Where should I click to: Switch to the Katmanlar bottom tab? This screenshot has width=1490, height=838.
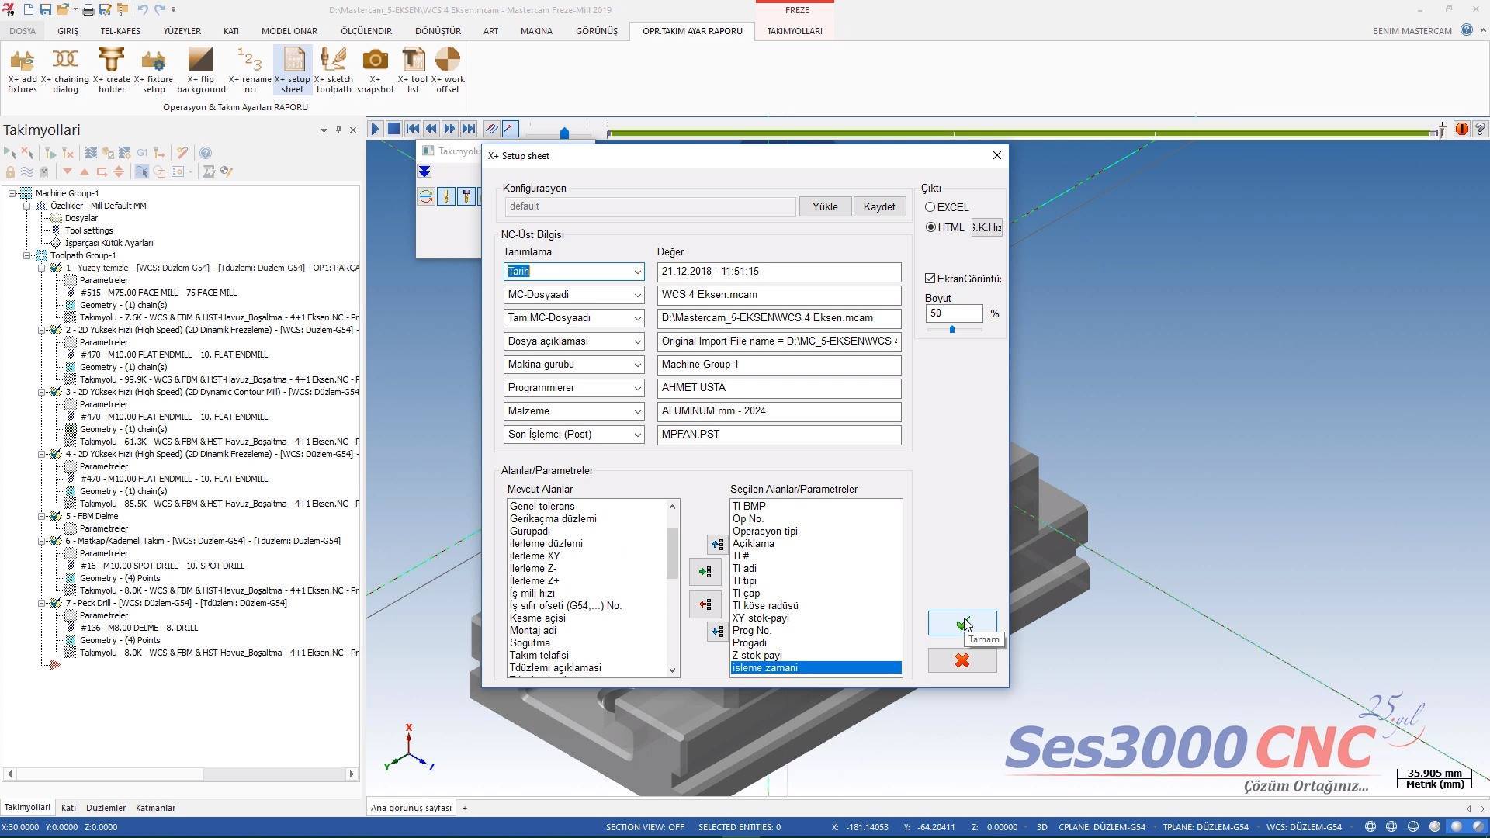click(x=155, y=808)
